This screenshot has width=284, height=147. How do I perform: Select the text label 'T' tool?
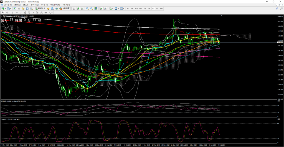point(37,13)
